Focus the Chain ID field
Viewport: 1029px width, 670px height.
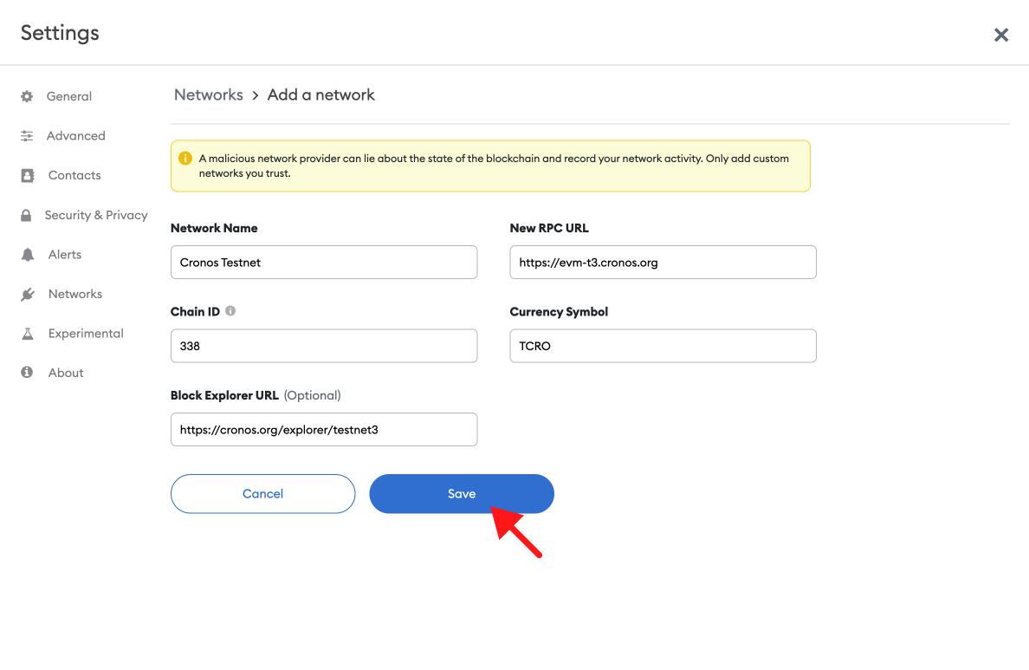click(x=324, y=346)
